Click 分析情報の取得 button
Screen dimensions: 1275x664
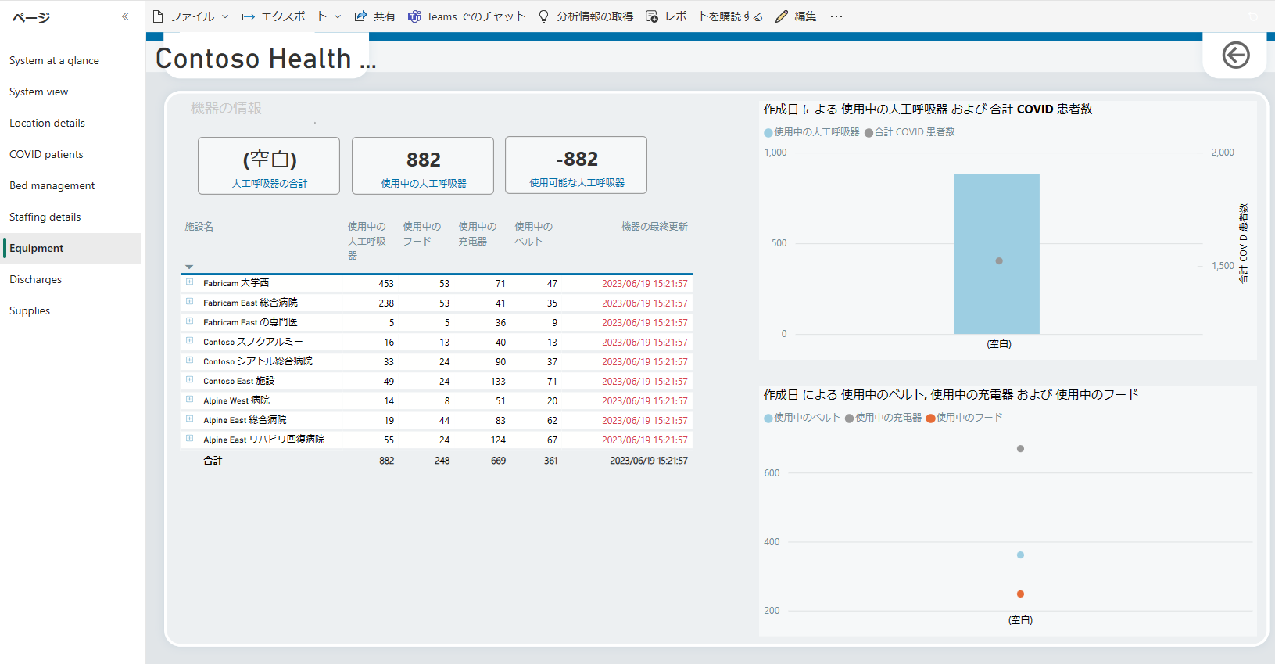coord(586,16)
